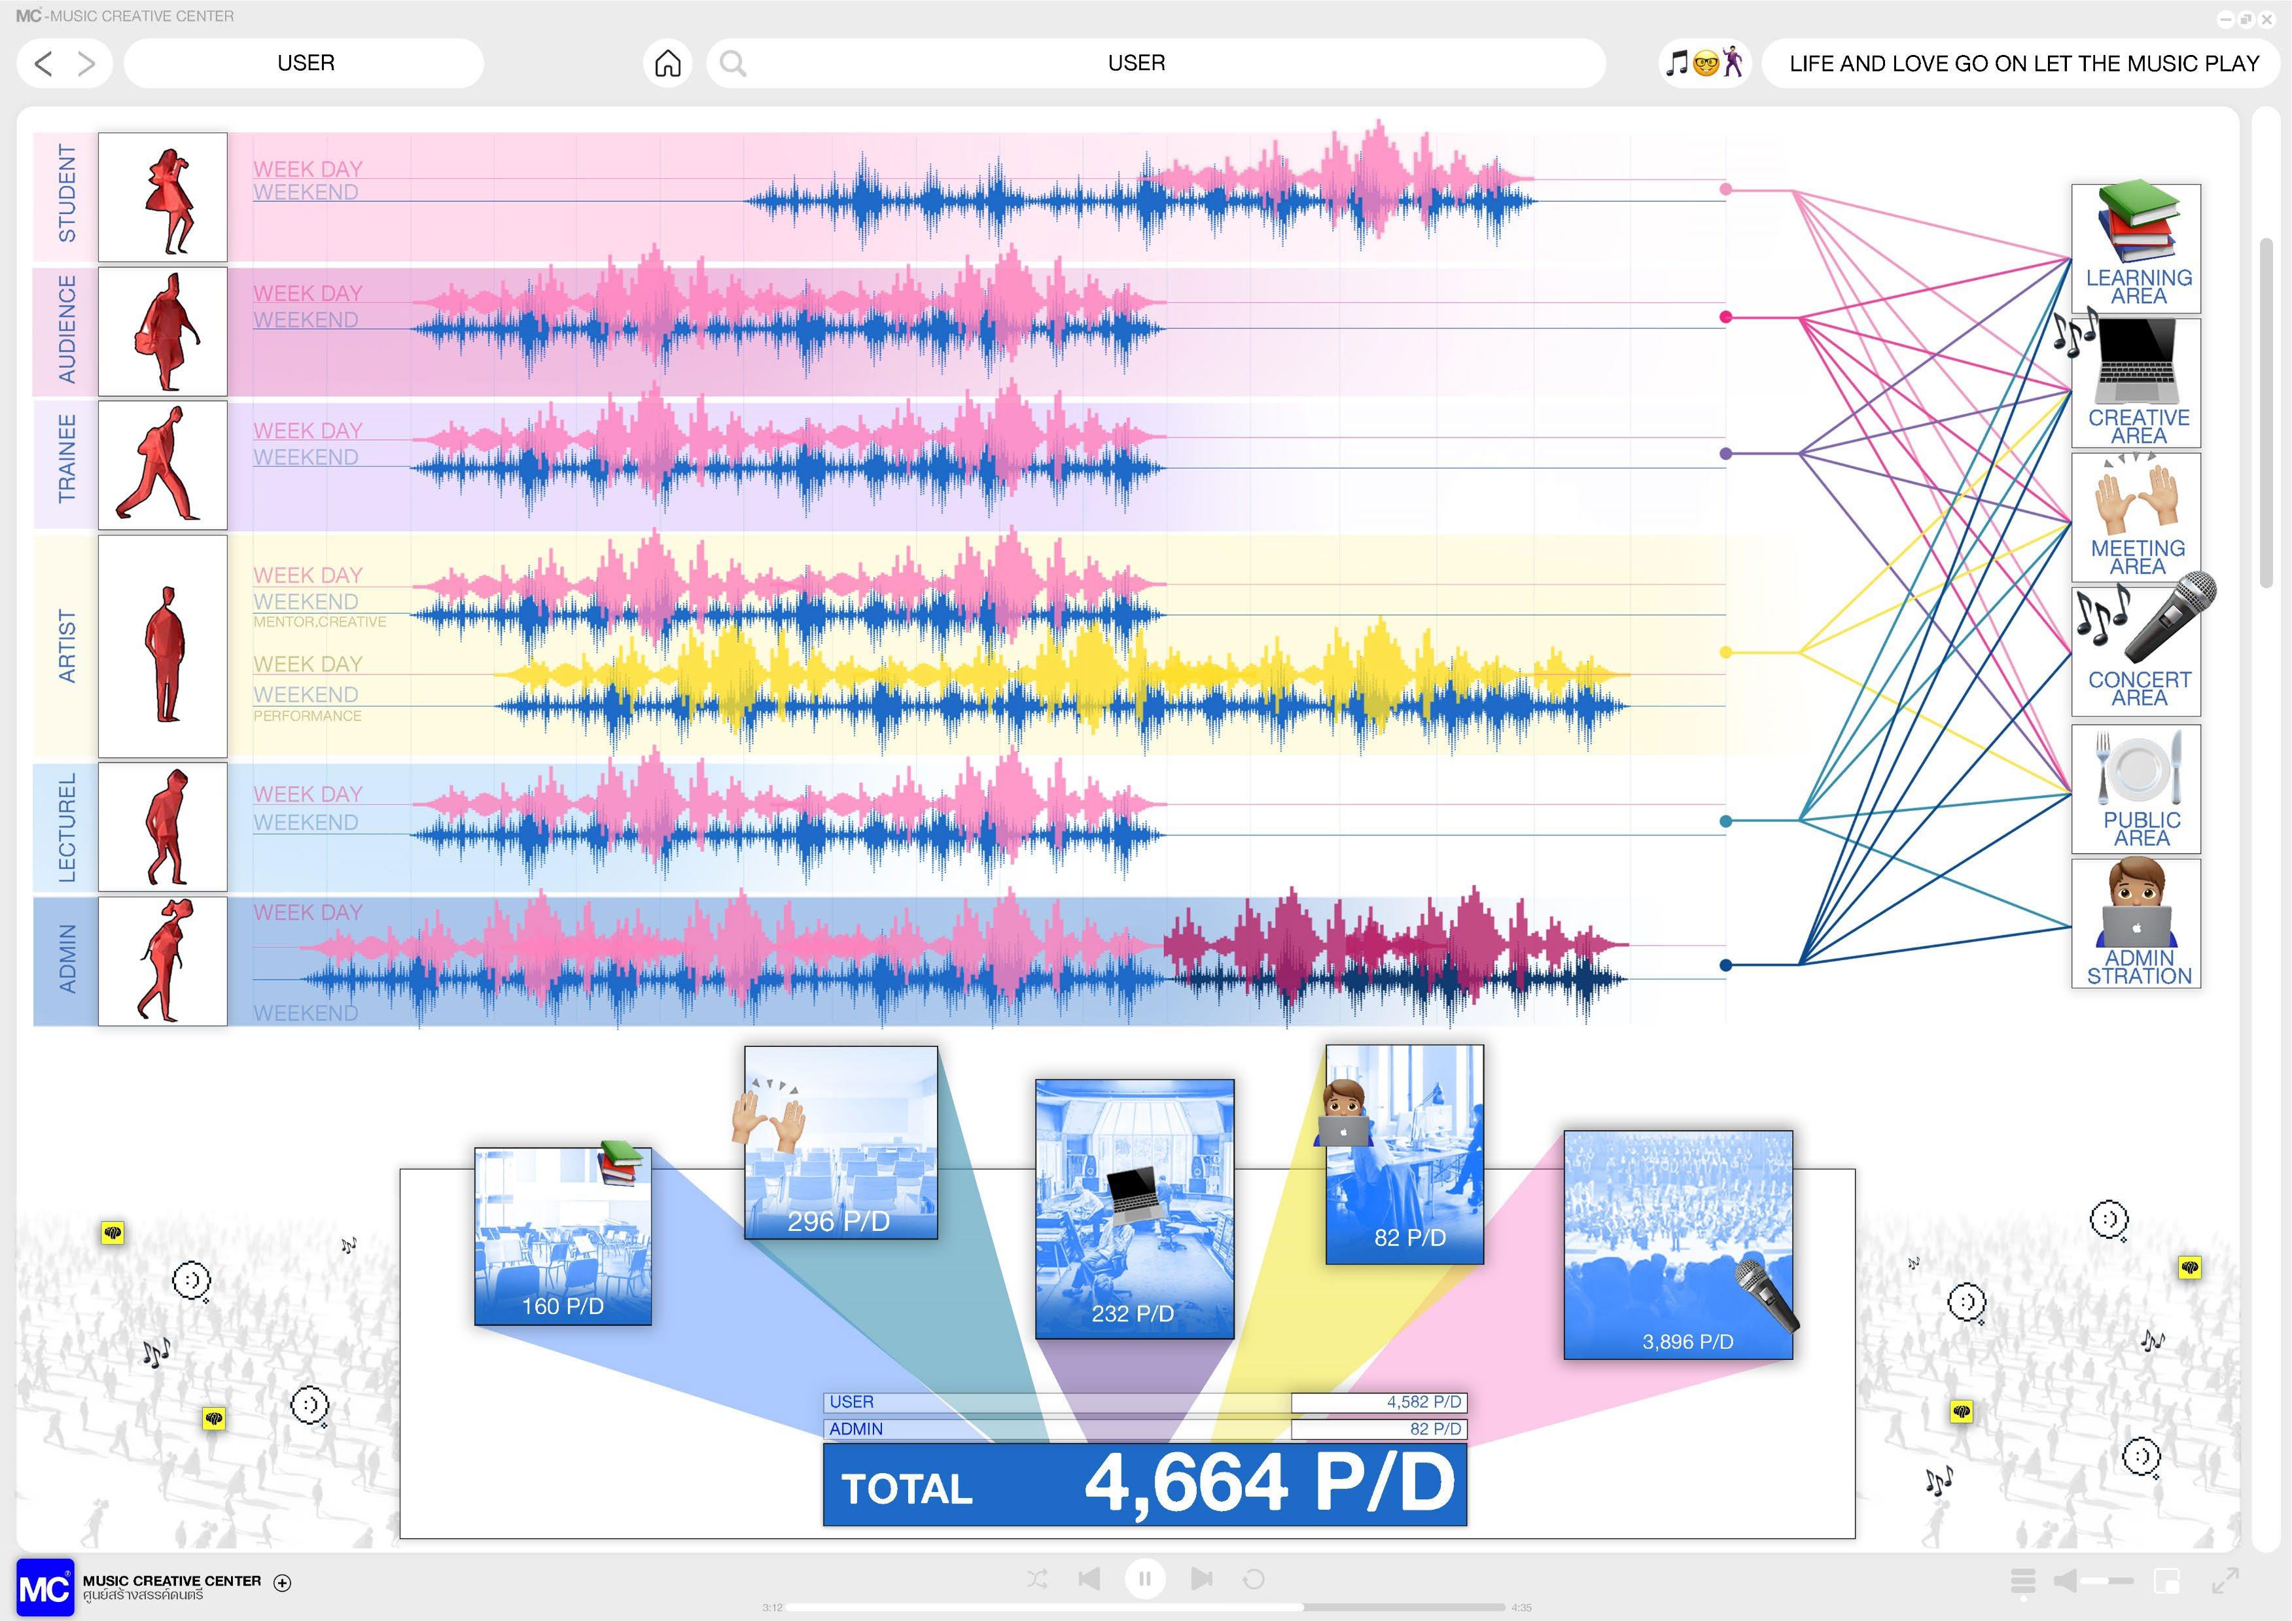Click the 3,896 P/D concert thumbnail

tap(1677, 1245)
